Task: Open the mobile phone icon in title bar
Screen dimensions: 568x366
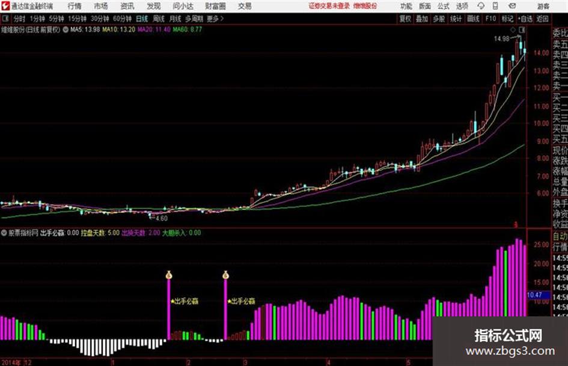Action: point(495,6)
